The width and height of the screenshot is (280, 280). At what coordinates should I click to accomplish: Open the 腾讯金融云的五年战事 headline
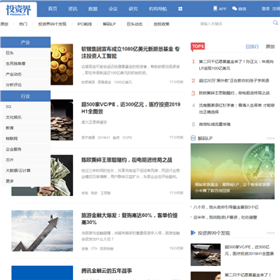tap(107, 271)
